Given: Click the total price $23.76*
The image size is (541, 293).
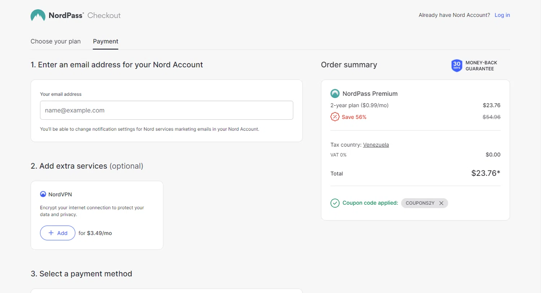Looking at the screenshot, I should (x=485, y=173).
